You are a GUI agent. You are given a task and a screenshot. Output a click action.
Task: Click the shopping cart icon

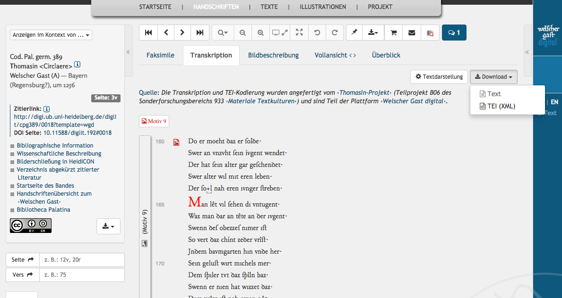coord(394,33)
